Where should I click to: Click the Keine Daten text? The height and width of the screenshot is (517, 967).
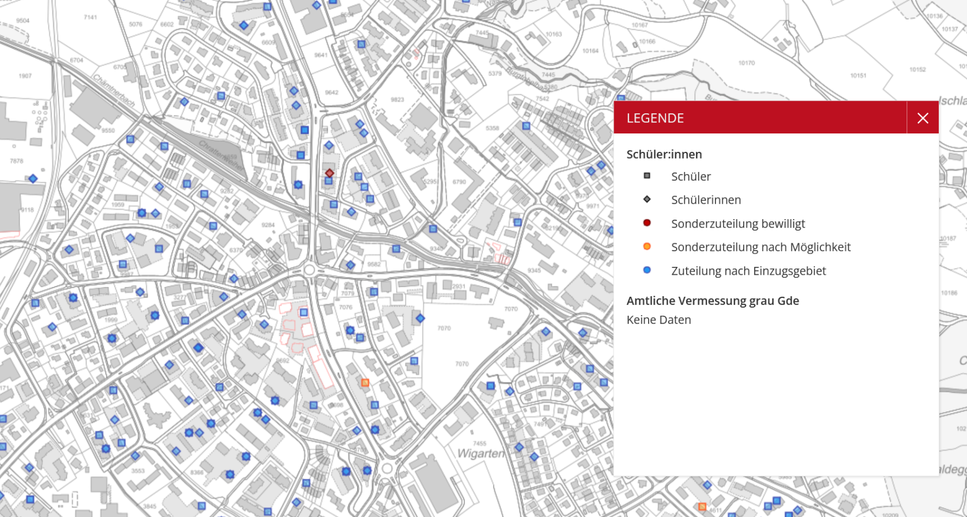click(658, 320)
